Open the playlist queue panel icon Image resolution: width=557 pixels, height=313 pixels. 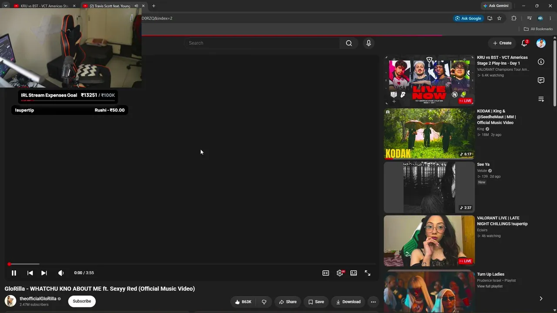(x=541, y=99)
